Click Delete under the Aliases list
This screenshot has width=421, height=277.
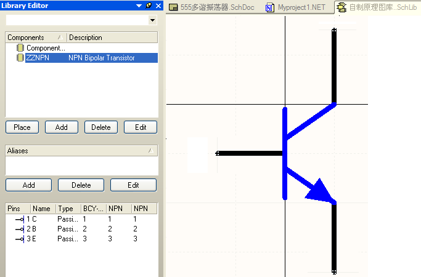tap(81, 185)
